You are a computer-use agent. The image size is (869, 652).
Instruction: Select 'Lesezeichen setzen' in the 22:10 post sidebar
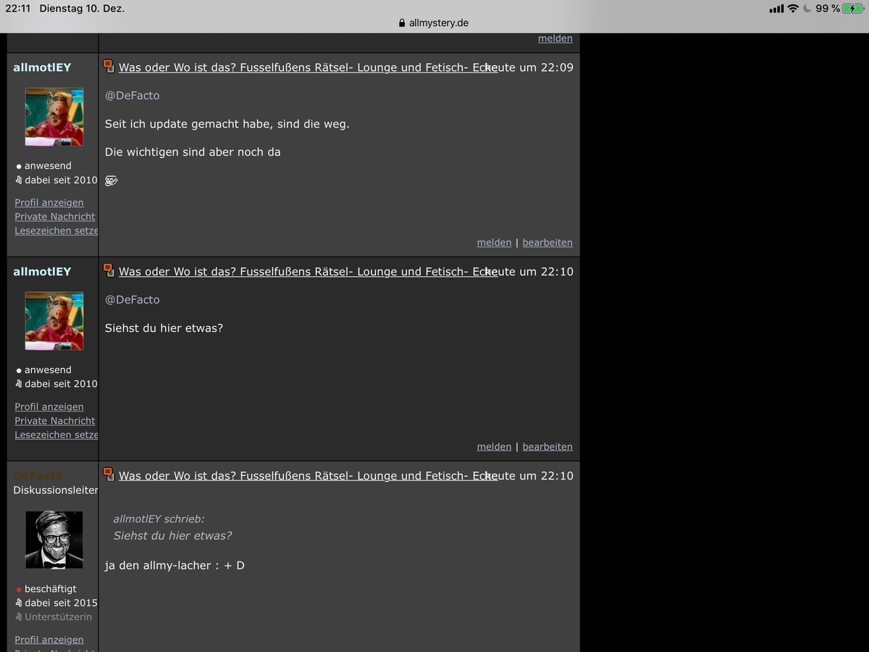tap(56, 435)
